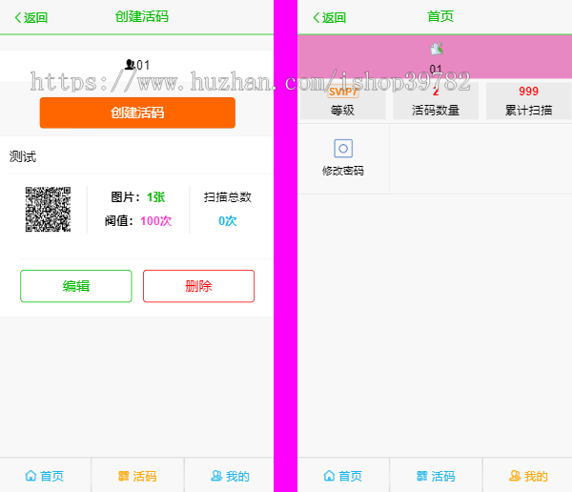Click the red 删除 button
The width and height of the screenshot is (572, 492).
[198, 286]
